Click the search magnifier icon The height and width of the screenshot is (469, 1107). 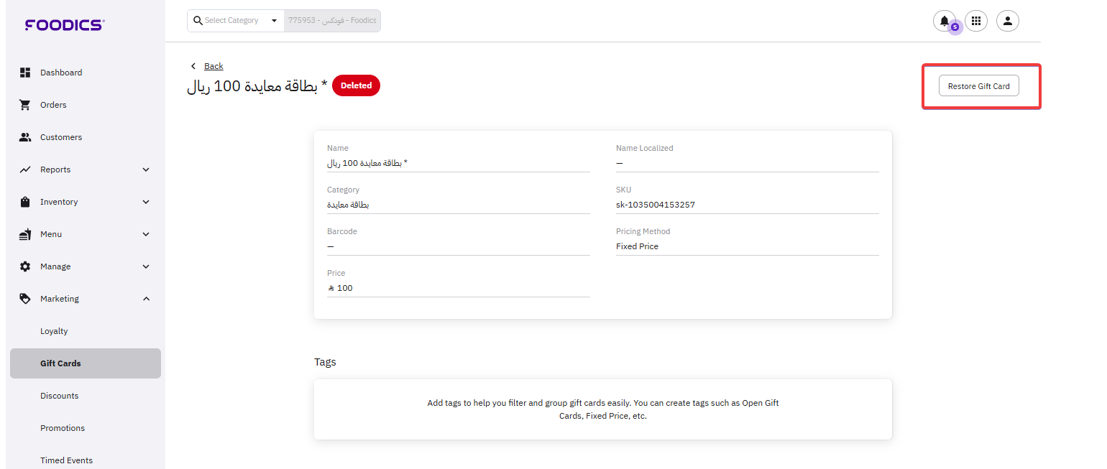coord(198,21)
